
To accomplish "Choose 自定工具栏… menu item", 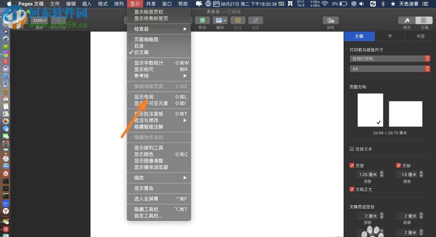I will (159, 216).
